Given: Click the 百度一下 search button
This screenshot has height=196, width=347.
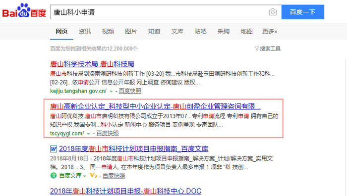Looking at the screenshot, I should point(303,12).
